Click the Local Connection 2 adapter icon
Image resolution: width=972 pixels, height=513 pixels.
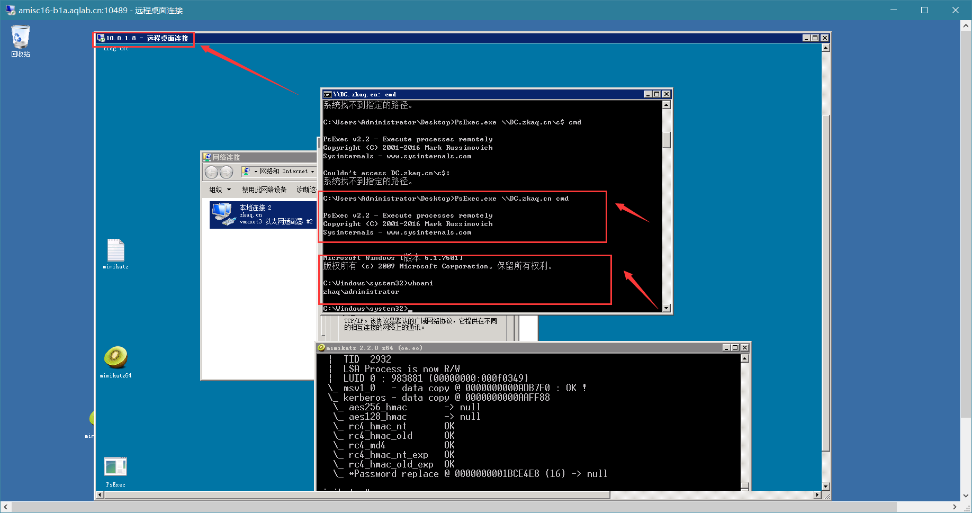coord(223,214)
